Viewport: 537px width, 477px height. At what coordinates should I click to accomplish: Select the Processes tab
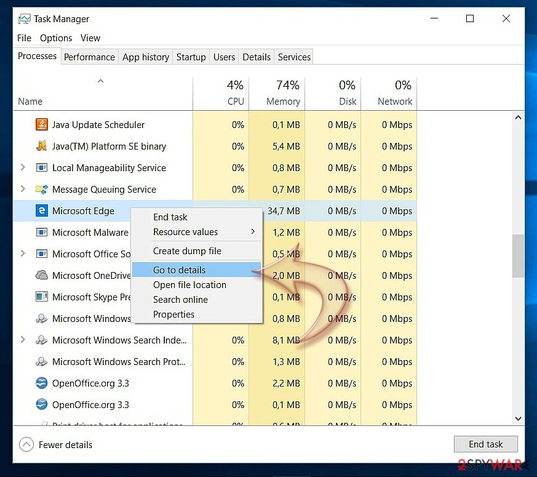click(37, 56)
